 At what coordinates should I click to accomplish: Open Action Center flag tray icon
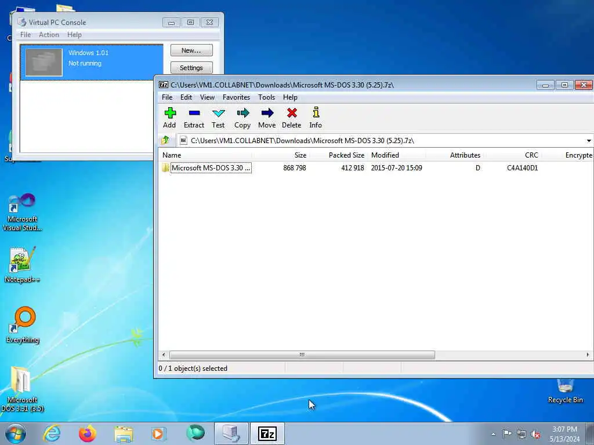tap(506, 433)
